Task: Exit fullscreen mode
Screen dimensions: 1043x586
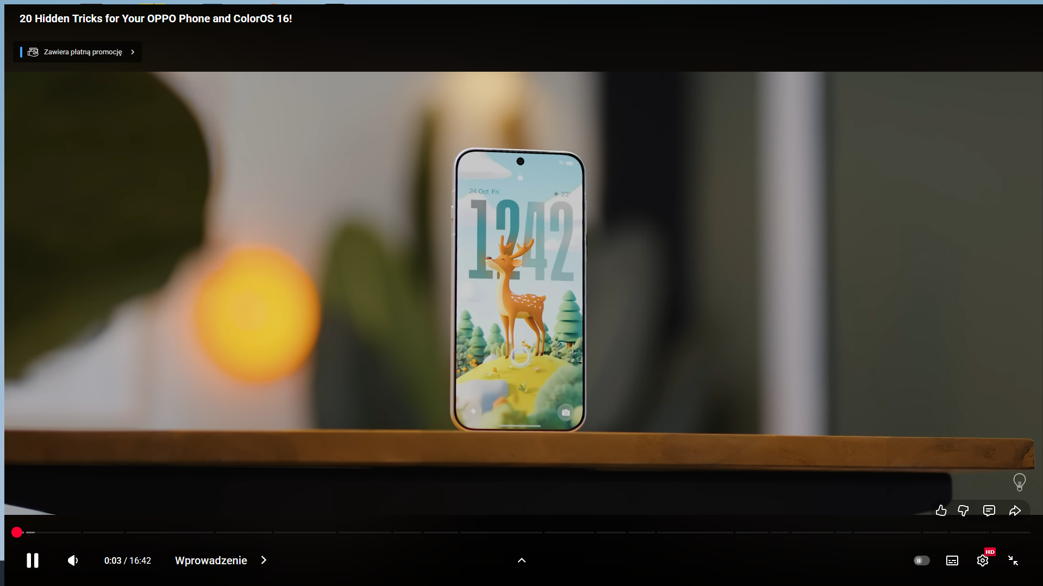Action: point(1013,560)
